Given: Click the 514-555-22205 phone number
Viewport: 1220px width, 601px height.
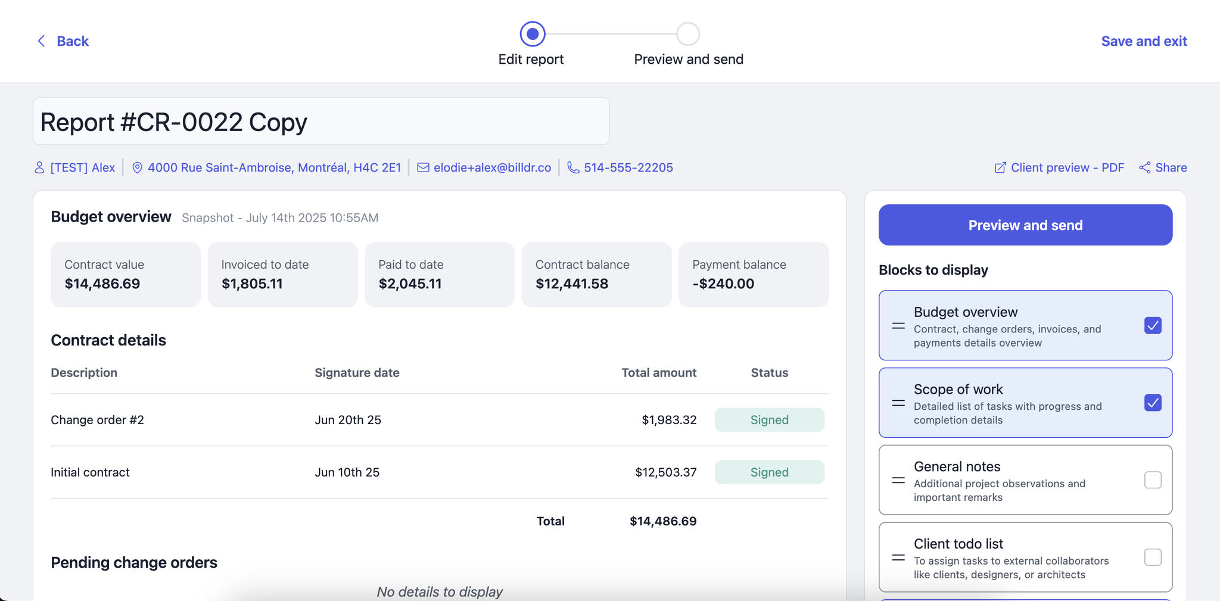Looking at the screenshot, I should 628,168.
